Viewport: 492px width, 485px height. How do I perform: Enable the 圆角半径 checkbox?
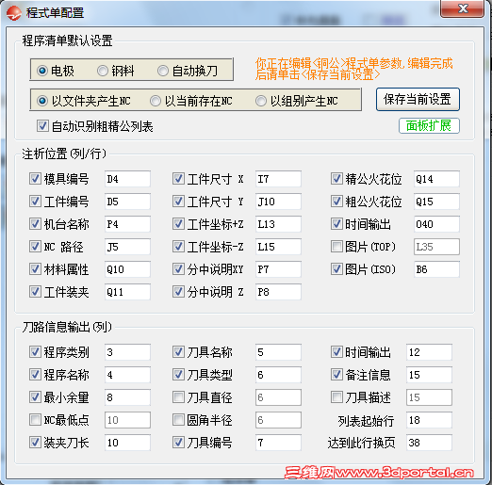click(178, 420)
